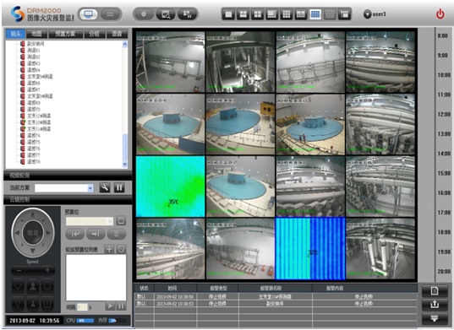Image resolution: width=454 pixels, height=330 pixels.
Task: Click the Speed plus button
Action: click(x=47, y=270)
